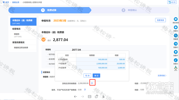Open the 我要查 search icon
This screenshot has width=179, height=100.
click(176, 36)
